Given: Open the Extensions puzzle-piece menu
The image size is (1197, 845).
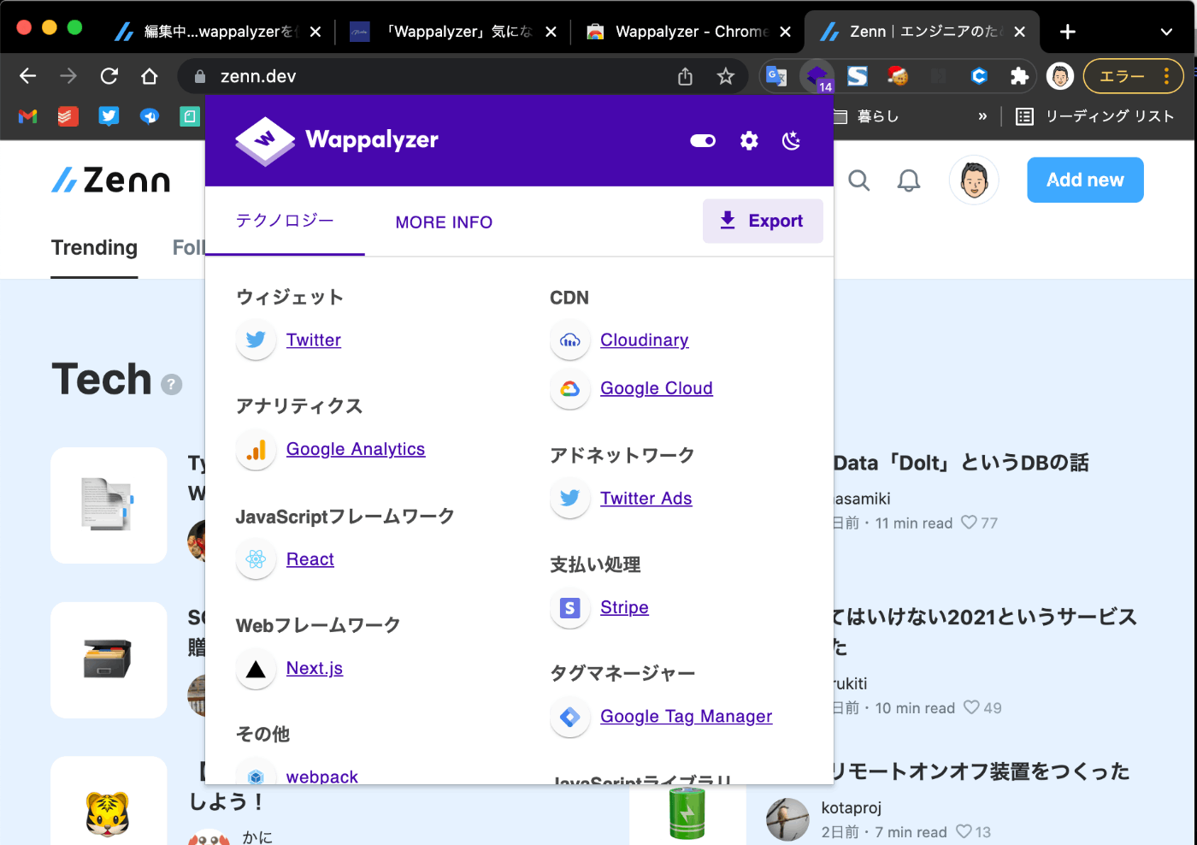Looking at the screenshot, I should coord(1019,76).
